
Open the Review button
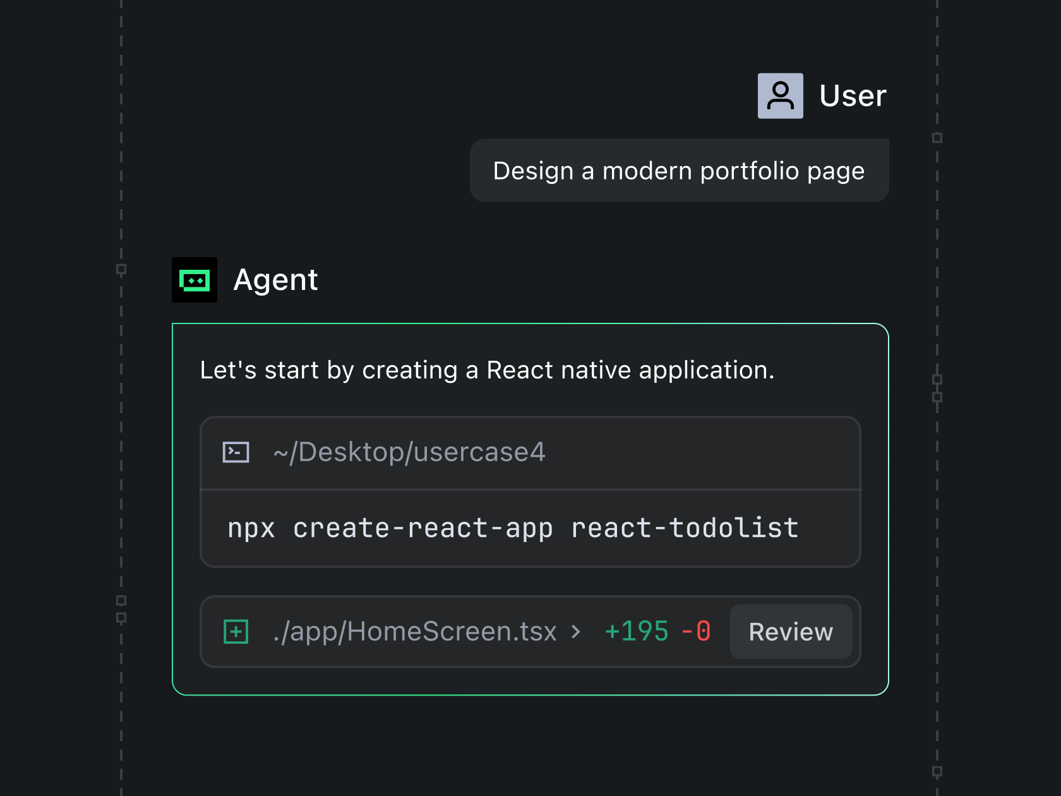(791, 632)
